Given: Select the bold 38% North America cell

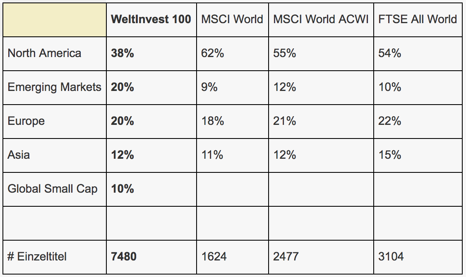Looking at the screenshot, I should coord(123,53).
